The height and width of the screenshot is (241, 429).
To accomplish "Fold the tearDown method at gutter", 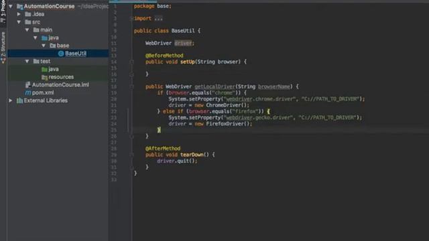I will (131, 155).
